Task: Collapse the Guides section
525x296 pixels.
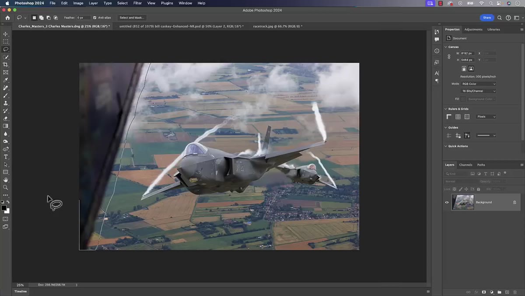Action: 446,127
